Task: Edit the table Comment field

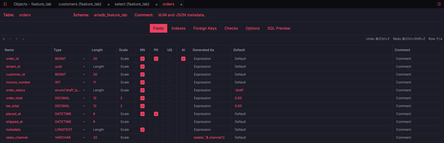Action: [183, 15]
